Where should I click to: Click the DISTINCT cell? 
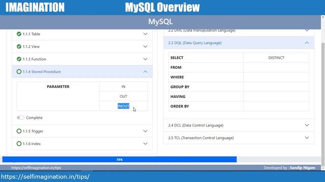tap(276, 58)
